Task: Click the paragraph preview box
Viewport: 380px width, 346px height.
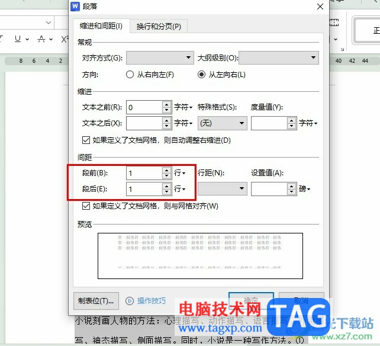Action: (201, 256)
